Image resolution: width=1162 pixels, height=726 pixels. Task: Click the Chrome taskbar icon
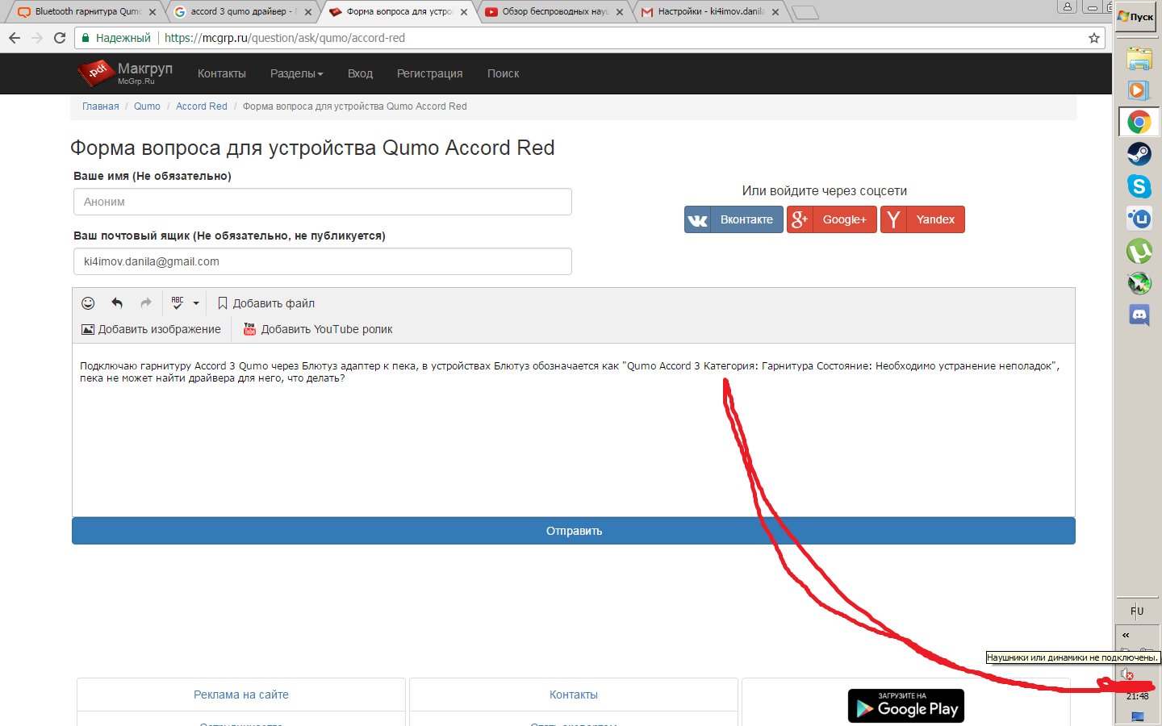[1139, 123]
